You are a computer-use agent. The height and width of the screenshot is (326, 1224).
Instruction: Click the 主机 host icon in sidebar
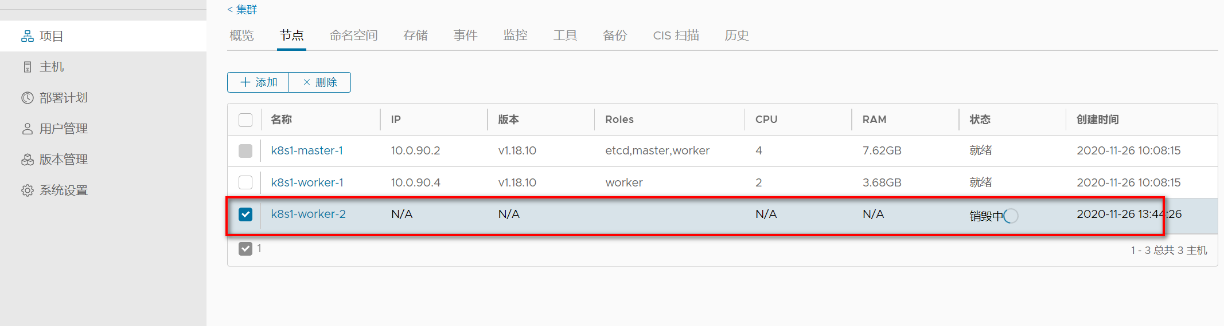tap(28, 67)
